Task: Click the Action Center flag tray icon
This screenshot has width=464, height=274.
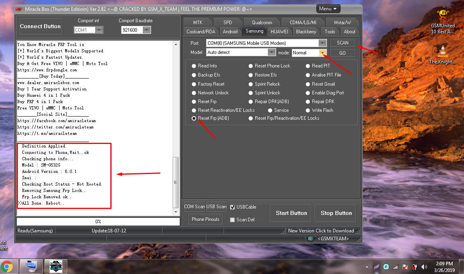Action: pos(405,267)
